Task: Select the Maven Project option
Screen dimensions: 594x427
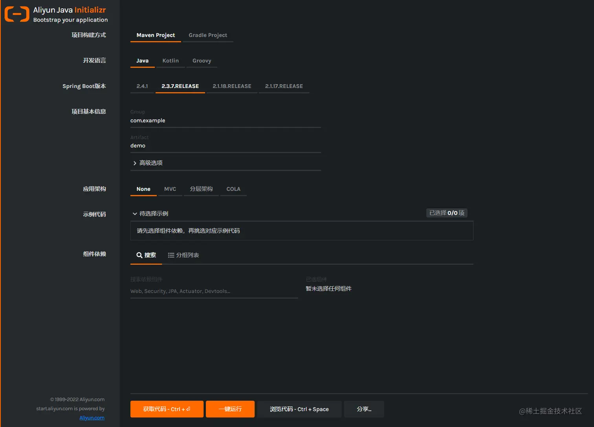Action: point(156,35)
